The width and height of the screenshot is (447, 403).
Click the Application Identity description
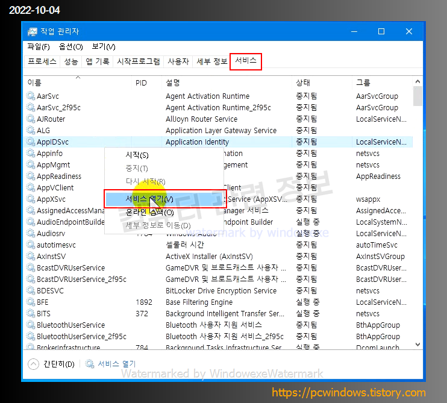(x=197, y=142)
